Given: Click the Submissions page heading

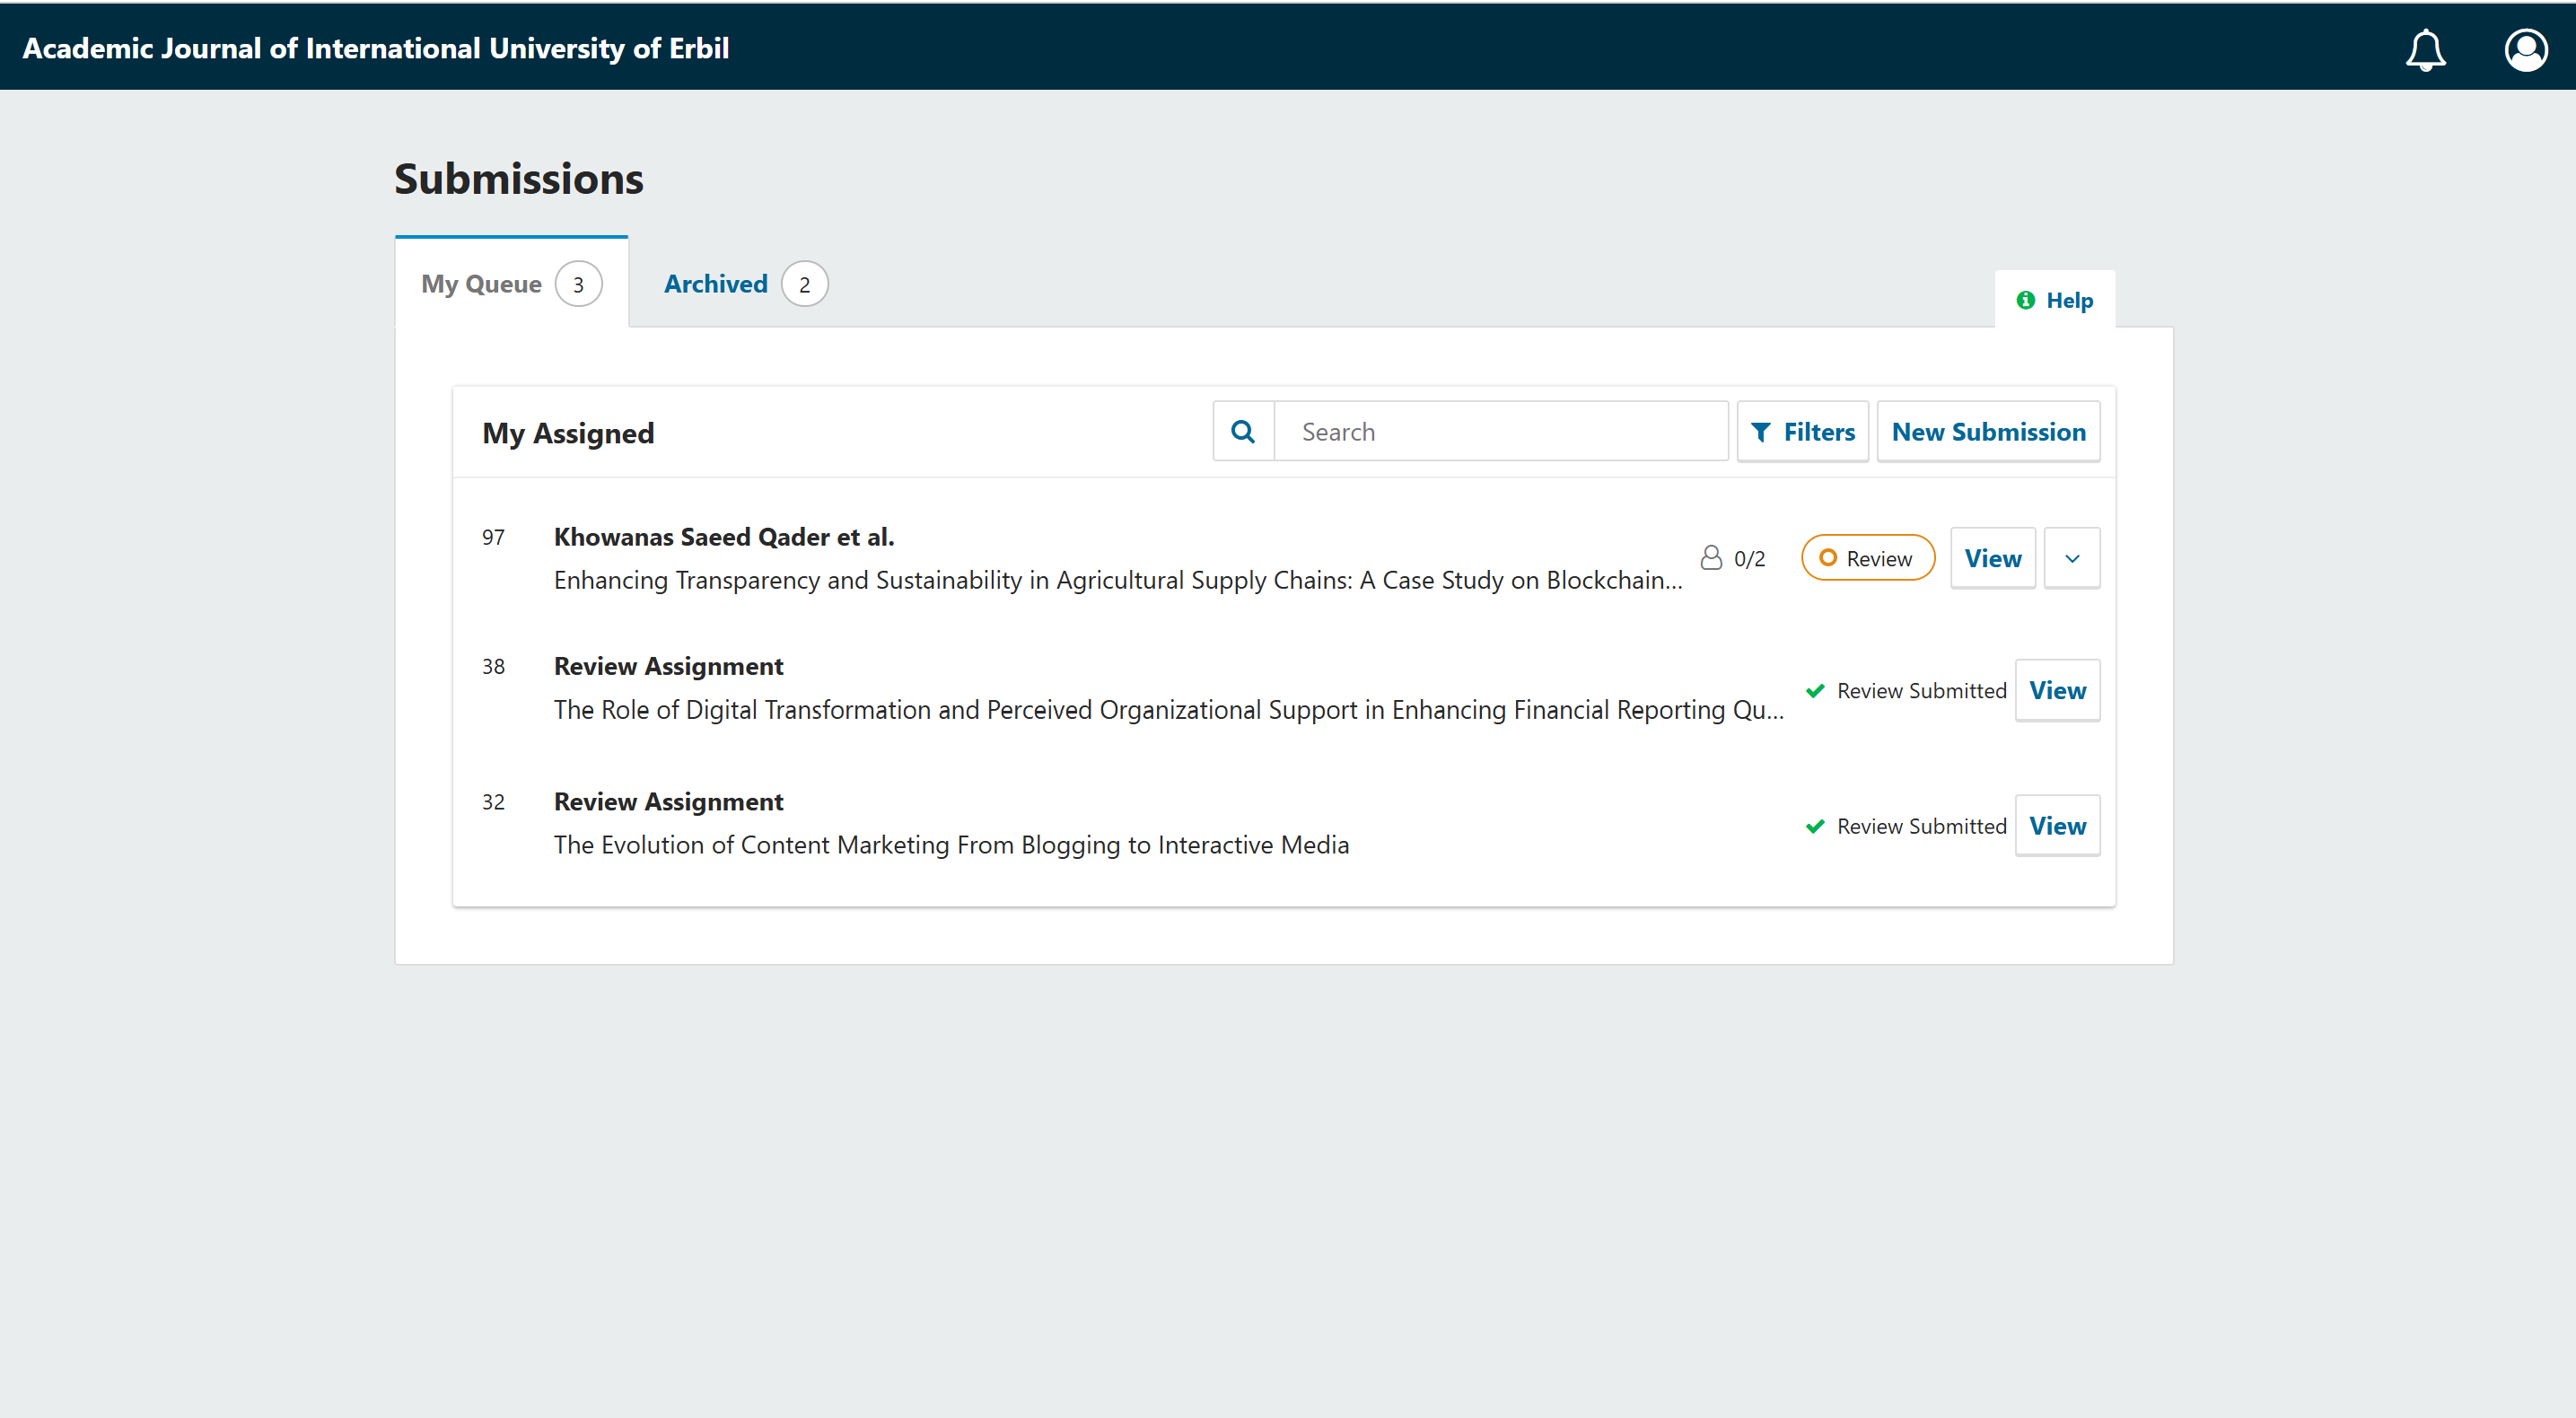Looking at the screenshot, I should [518, 179].
